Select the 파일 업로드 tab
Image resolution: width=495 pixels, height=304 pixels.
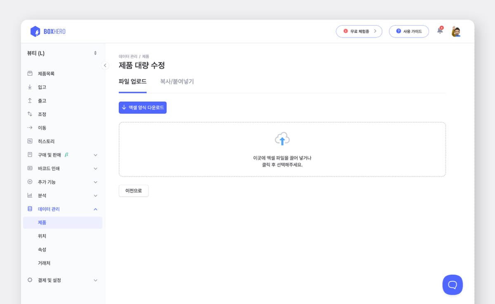point(132,82)
